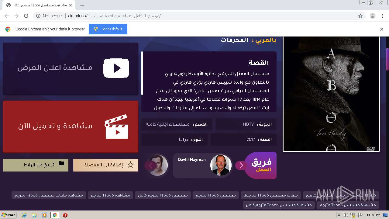Reload the page with the refresh icon

click(26, 16)
